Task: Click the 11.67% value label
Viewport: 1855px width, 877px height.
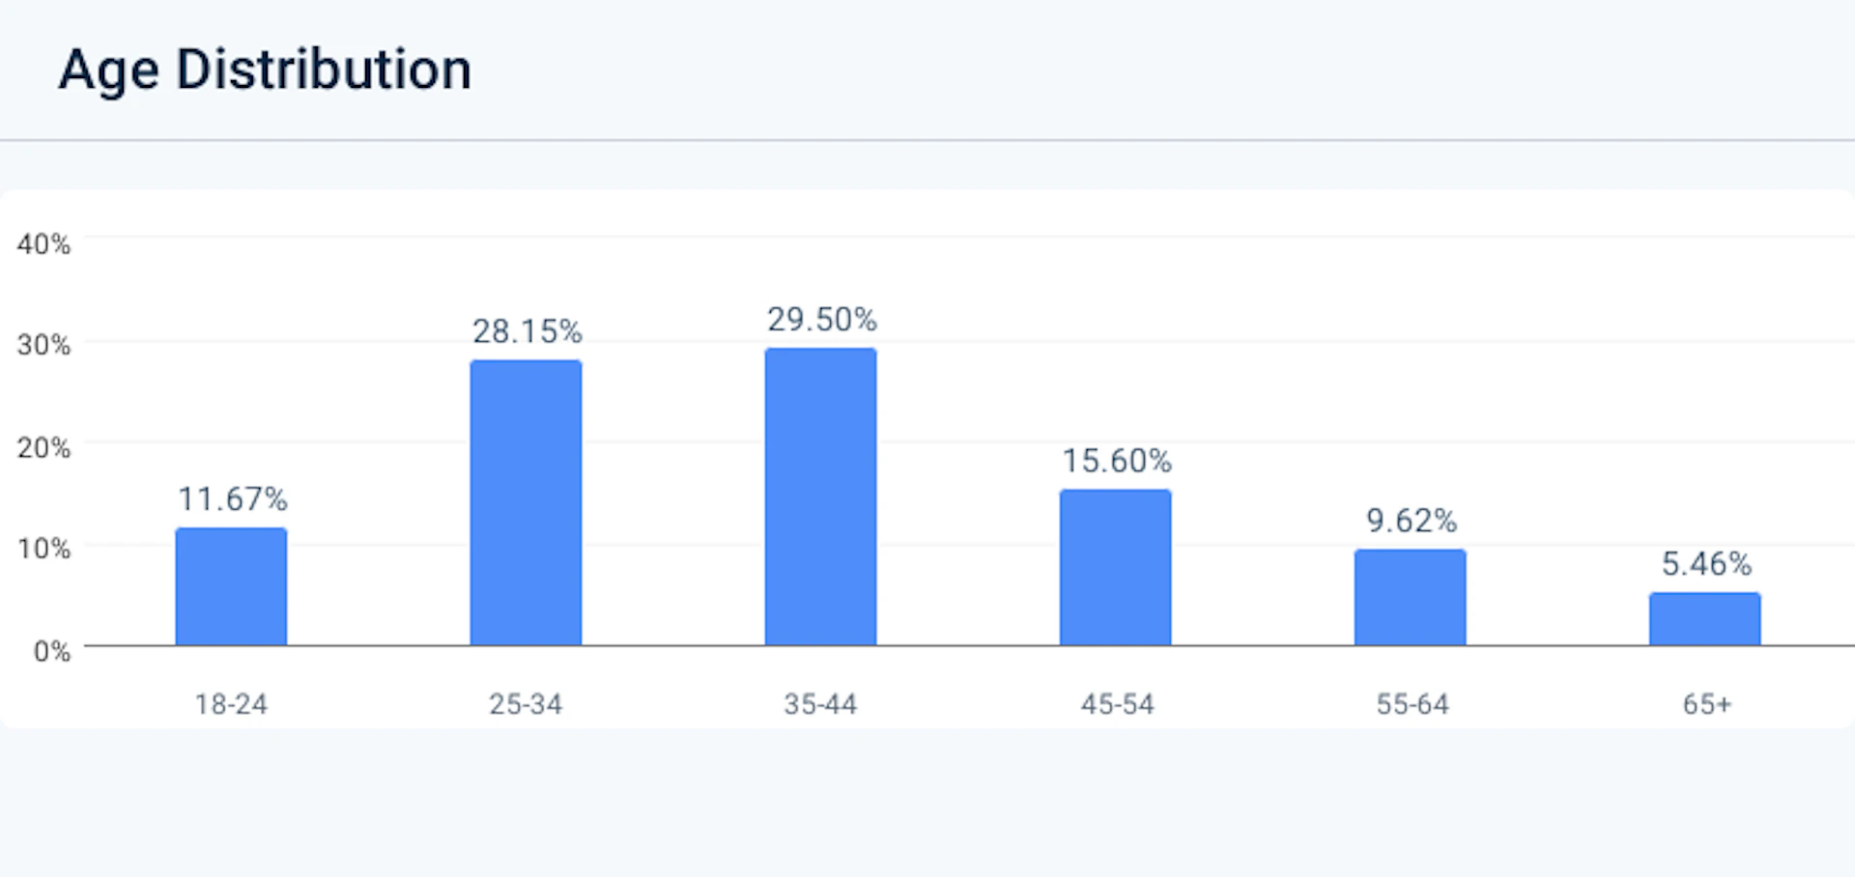Action: point(233,499)
